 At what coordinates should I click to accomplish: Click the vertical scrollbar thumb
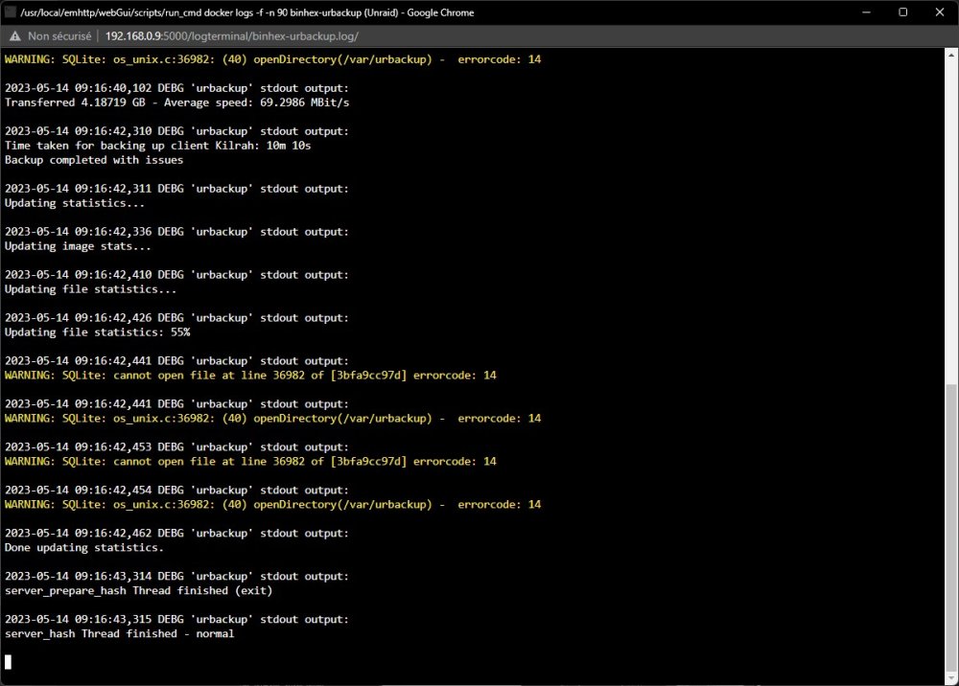(951, 527)
